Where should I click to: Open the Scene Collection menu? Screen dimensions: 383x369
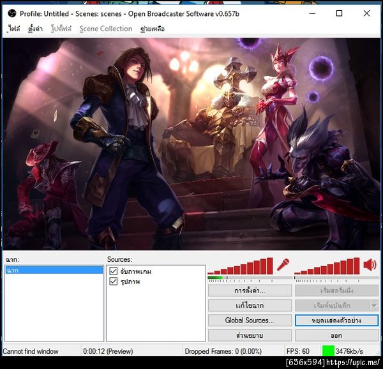pyautogui.click(x=106, y=29)
